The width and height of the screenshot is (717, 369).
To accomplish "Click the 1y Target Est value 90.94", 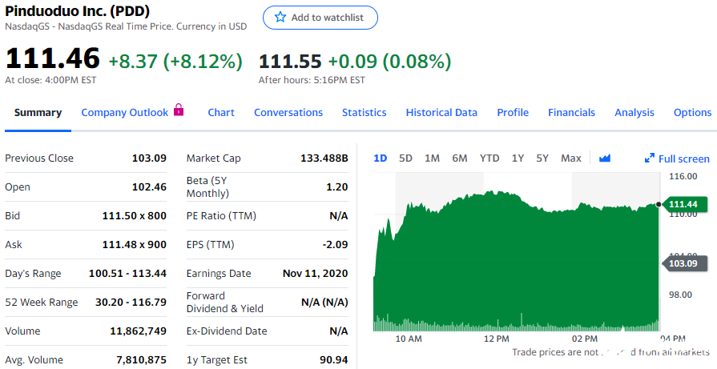I will click(x=334, y=359).
